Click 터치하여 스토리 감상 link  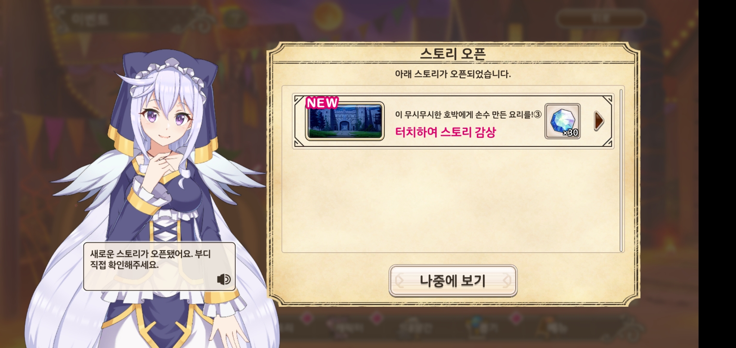[445, 132]
